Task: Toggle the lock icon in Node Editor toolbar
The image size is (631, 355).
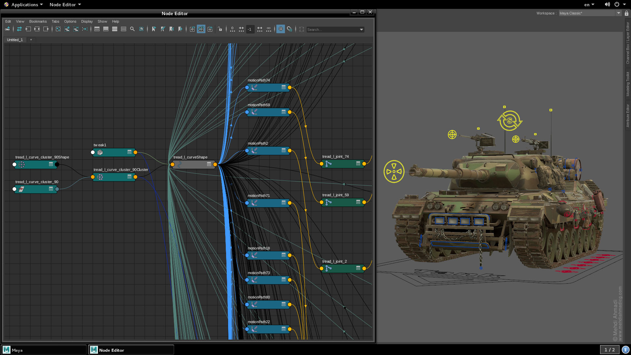Action: click(x=220, y=29)
